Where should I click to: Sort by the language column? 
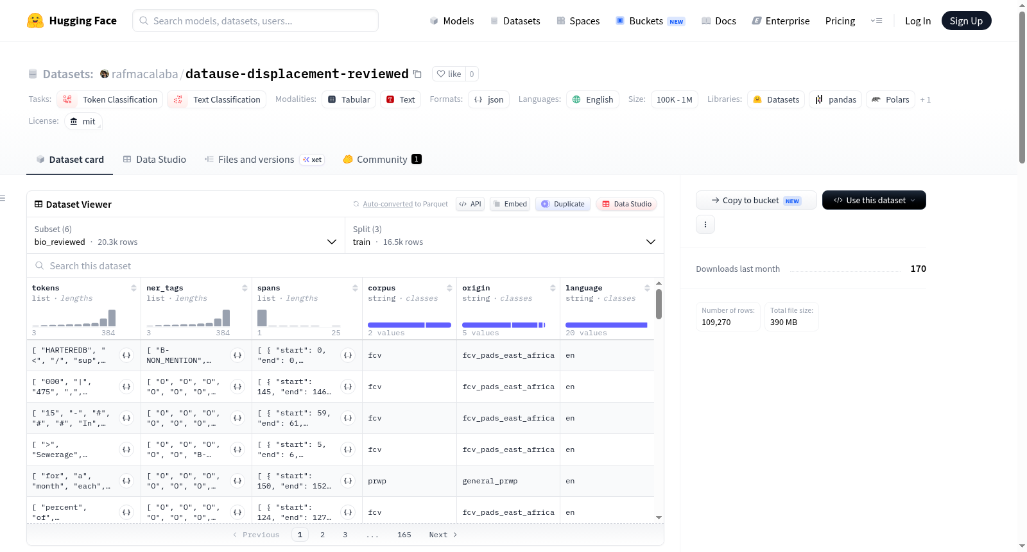pyautogui.click(x=647, y=289)
